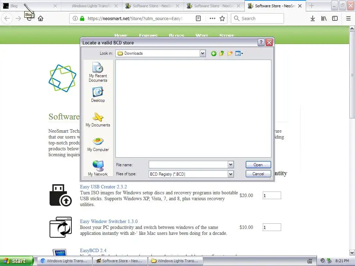
Task: Click the dialog help question mark button
Action: click(261, 42)
